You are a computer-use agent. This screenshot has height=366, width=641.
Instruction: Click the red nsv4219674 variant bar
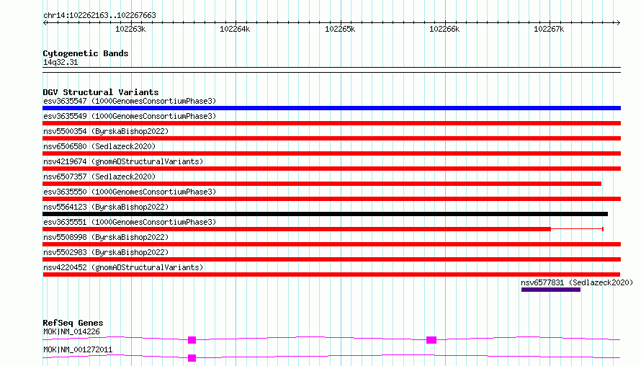coord(331,169)
